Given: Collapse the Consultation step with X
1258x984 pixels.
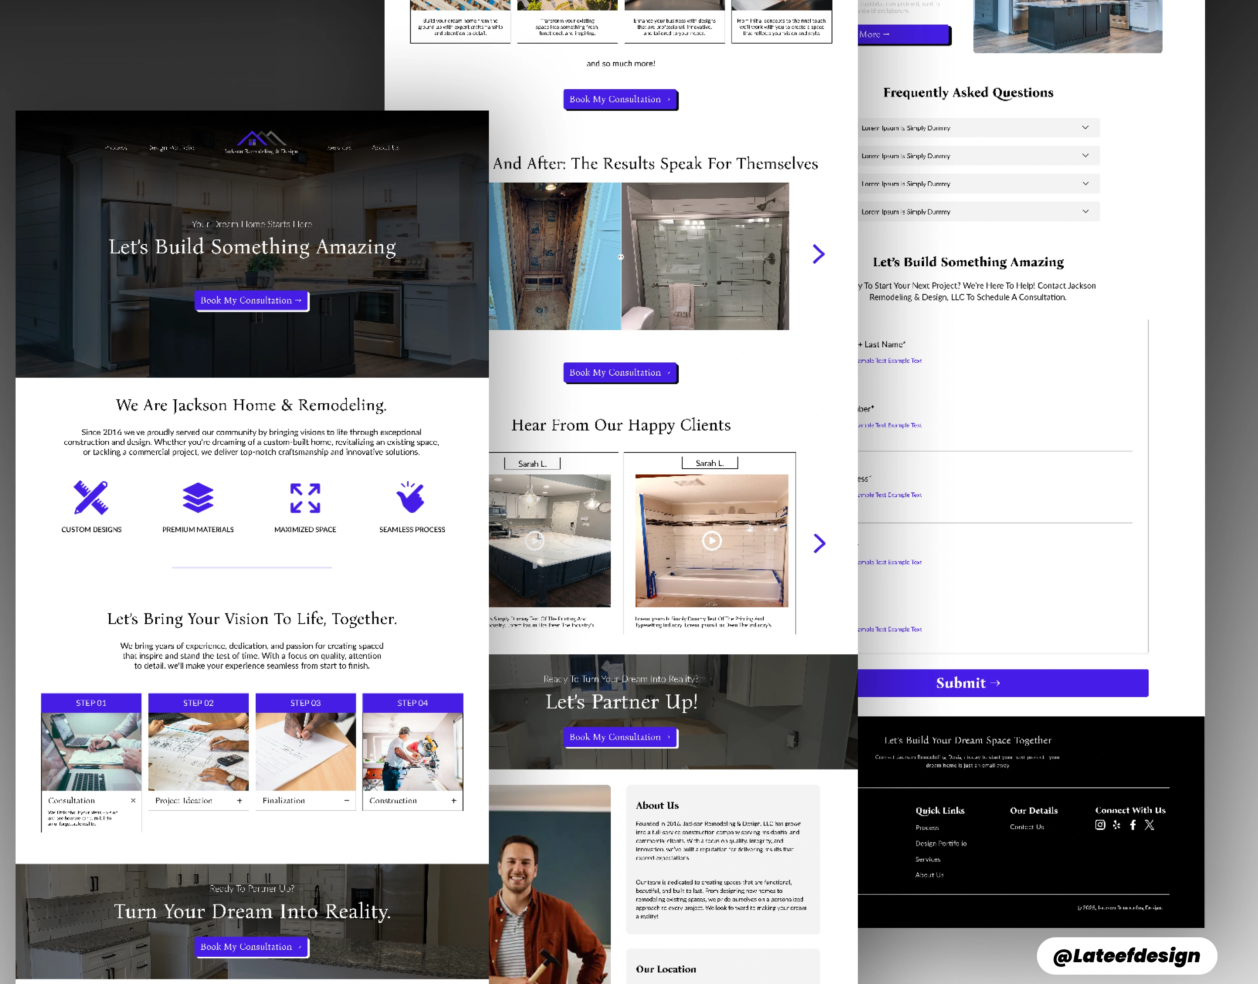Looking at the screenshot, I should 133,800.
